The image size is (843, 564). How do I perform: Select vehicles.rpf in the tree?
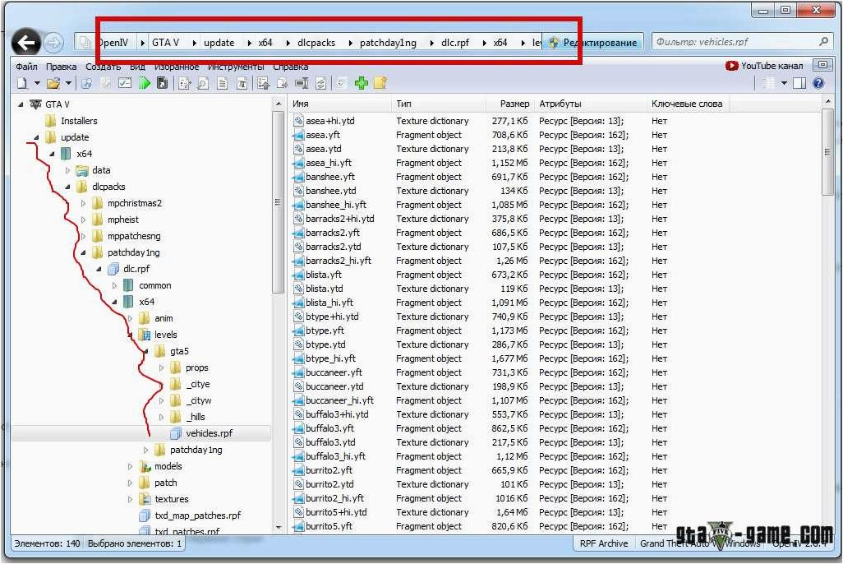click(x=210, y=433)
